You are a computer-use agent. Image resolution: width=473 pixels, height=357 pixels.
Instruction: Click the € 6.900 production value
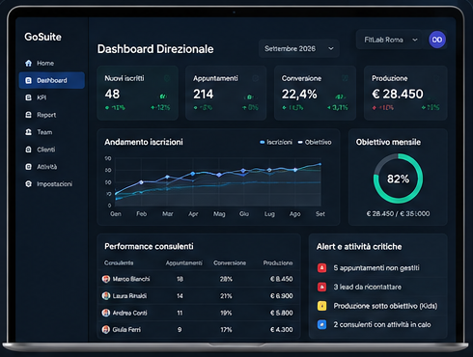click(x=282, y=296)
